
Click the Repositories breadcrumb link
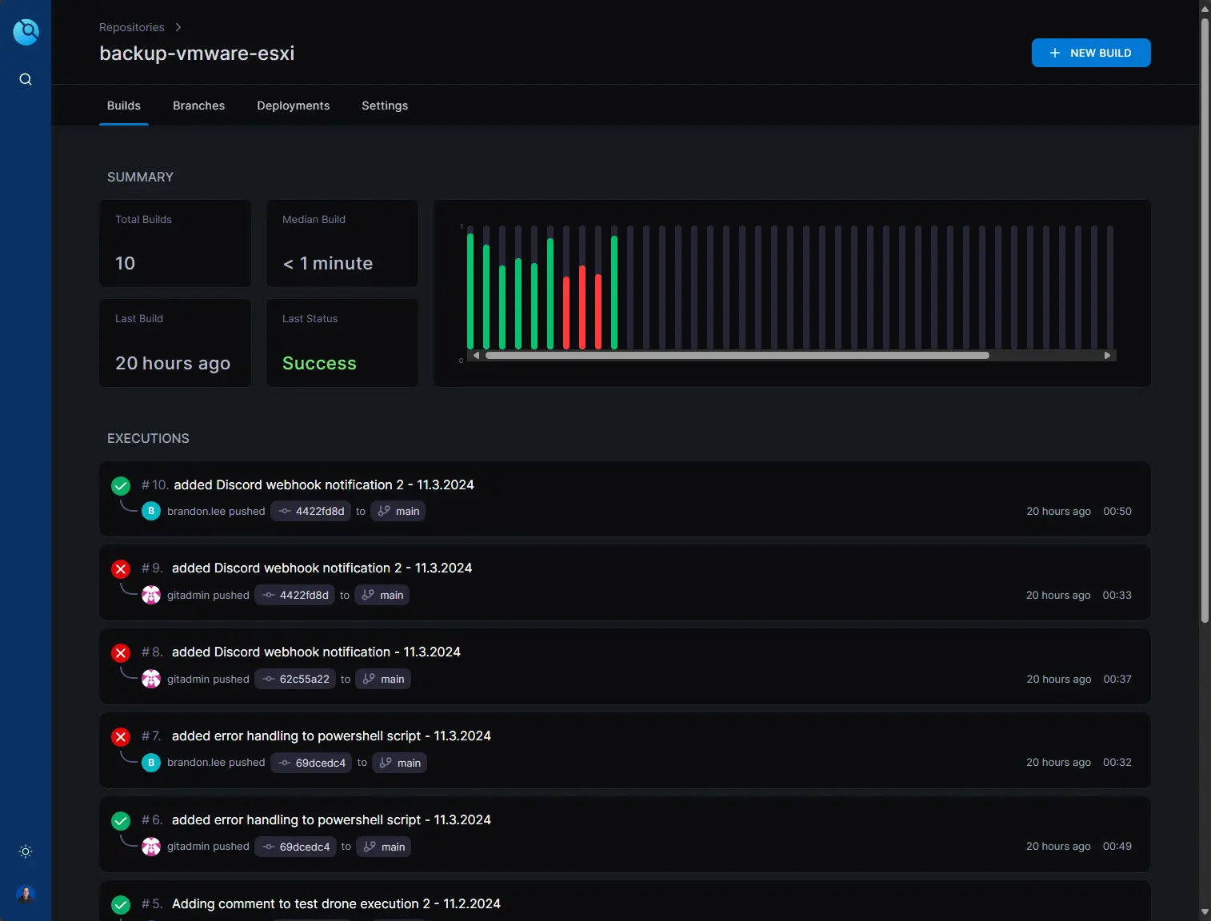pos(132,27)
